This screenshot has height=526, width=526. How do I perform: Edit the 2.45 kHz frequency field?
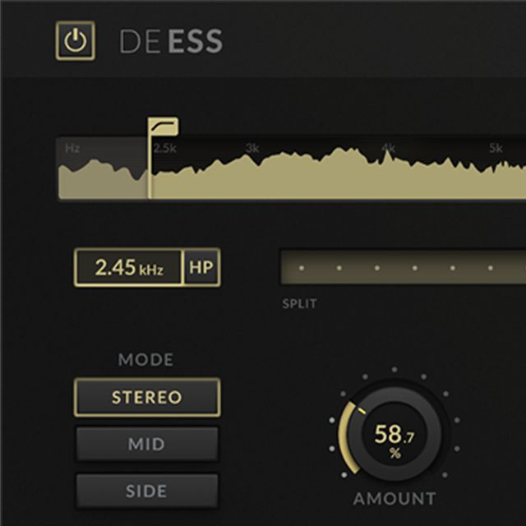pos(129,267)
